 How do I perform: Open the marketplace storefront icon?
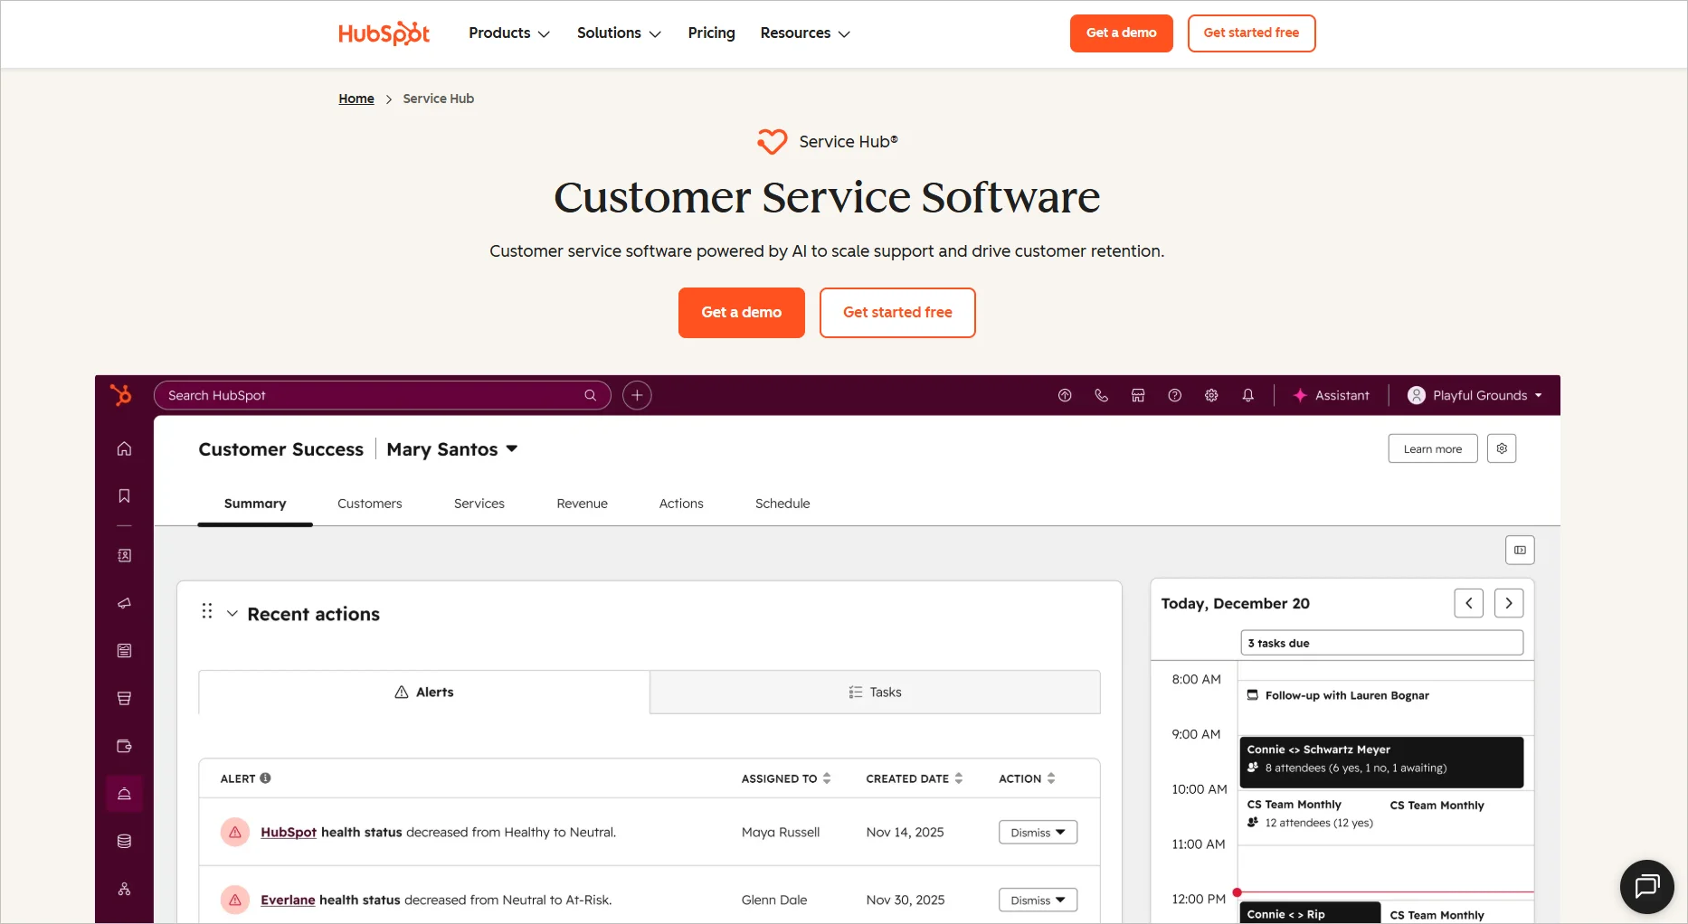1138,395
